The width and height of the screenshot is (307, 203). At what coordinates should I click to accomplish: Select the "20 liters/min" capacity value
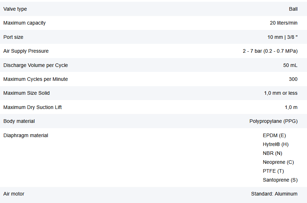(283, 23)
